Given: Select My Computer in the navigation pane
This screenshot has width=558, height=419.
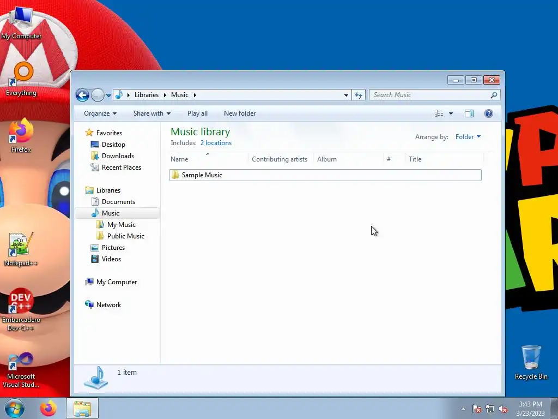Looking at the screenshot, I should [111, 282].
